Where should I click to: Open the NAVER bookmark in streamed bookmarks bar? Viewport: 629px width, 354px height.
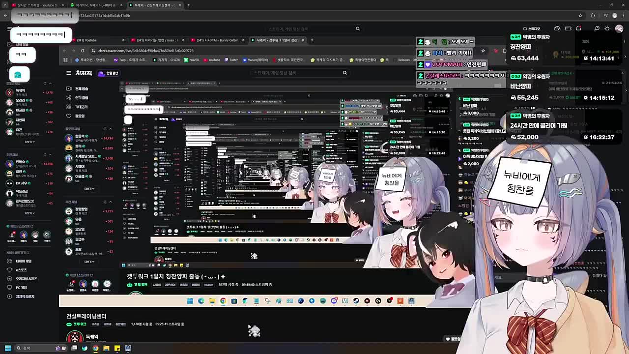point(192,60)
